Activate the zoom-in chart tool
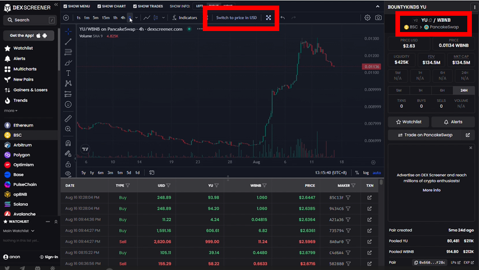 [68, 129]
